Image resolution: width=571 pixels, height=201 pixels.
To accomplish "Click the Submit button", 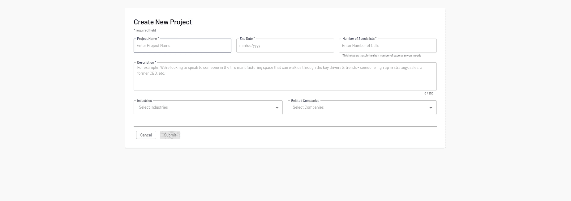I will 170,135.
